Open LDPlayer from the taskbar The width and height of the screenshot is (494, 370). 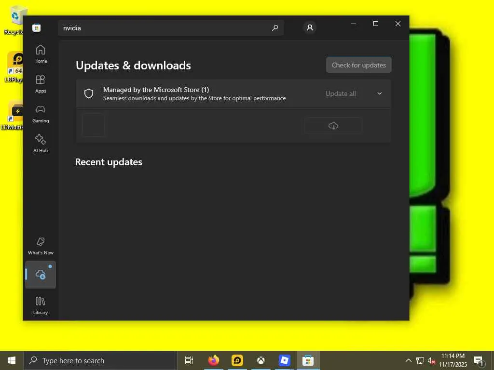click(x=237, y=360)
